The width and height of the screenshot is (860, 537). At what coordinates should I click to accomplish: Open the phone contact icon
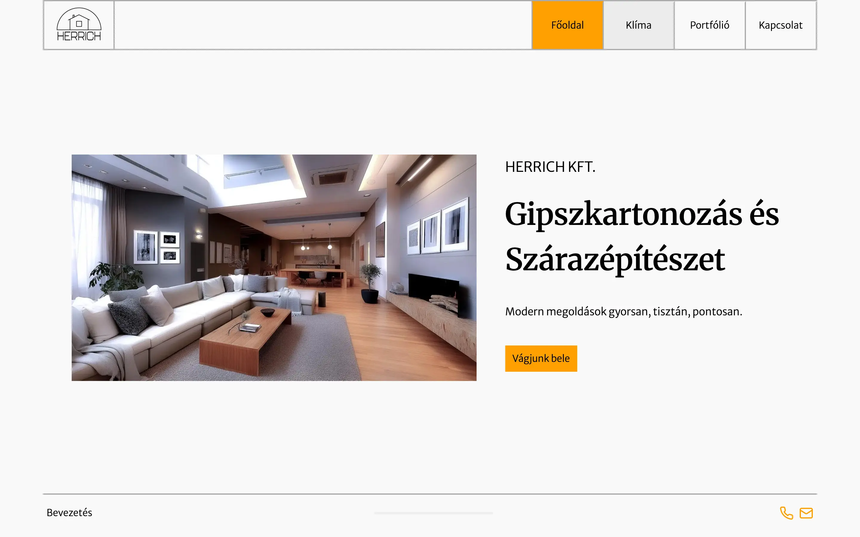(787, 513)
